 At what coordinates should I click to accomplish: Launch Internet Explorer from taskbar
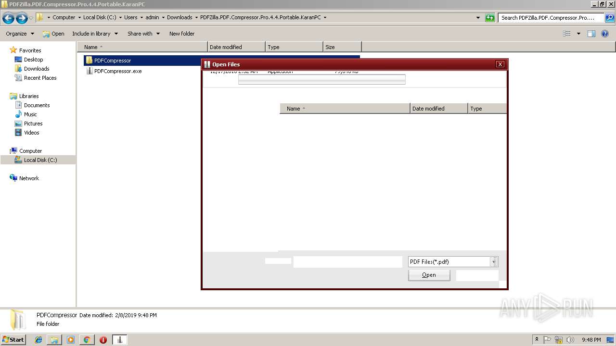pos(38,340)
